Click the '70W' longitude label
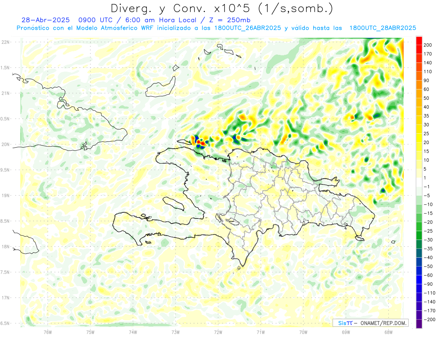Screen dimensions: 436x337 coord(303,332)
